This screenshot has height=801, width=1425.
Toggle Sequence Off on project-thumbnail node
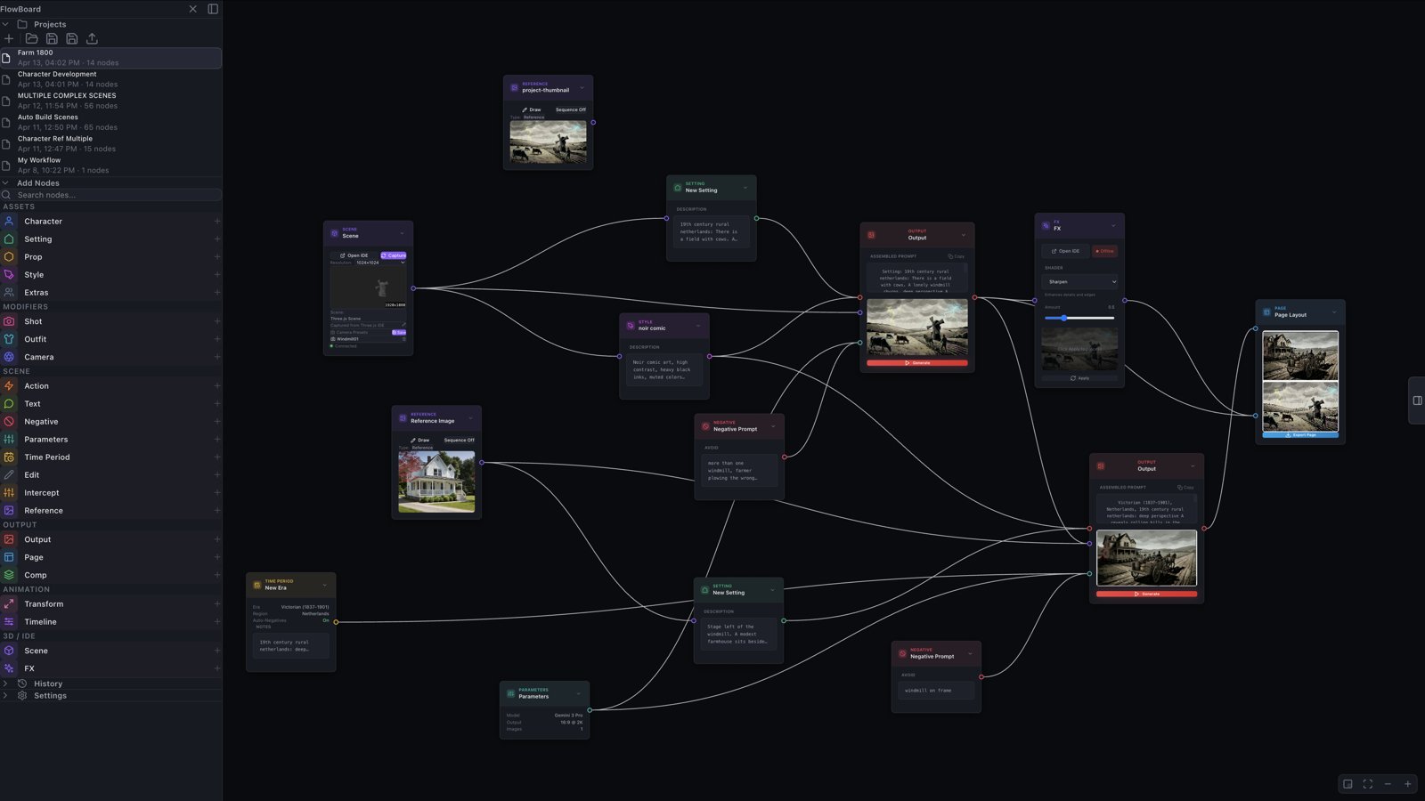coord(571,109)
